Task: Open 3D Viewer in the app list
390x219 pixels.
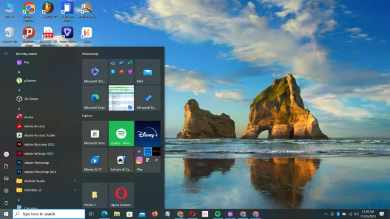Action: [x=46, y=99]
